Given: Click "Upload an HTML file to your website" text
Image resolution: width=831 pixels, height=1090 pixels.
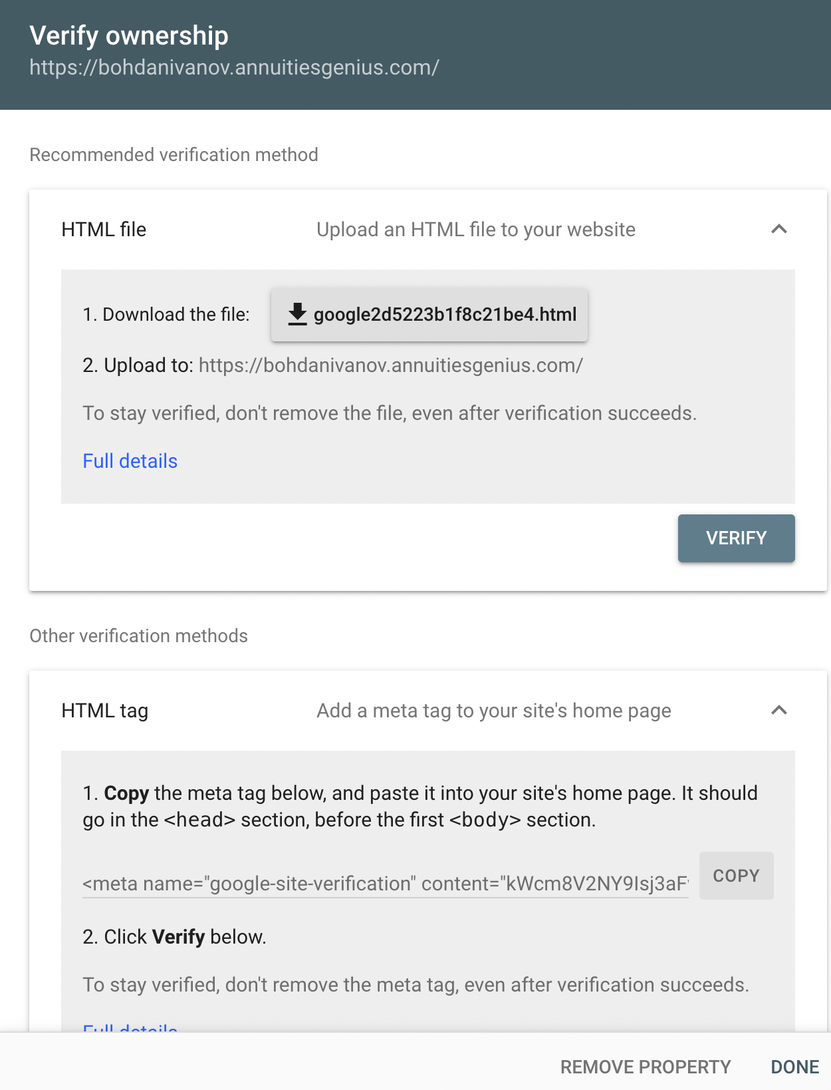Looking at the screenshot, I should click(x=475, y=230).
